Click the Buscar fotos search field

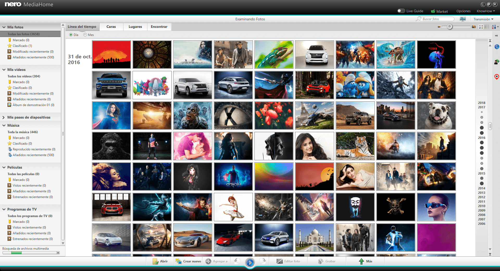click(x=438, y=19)
